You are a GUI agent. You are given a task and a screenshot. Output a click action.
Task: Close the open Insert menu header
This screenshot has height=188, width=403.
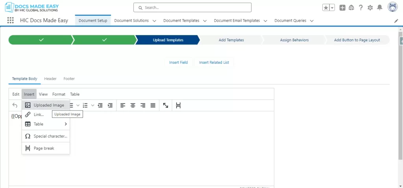[x=29, y=94]
